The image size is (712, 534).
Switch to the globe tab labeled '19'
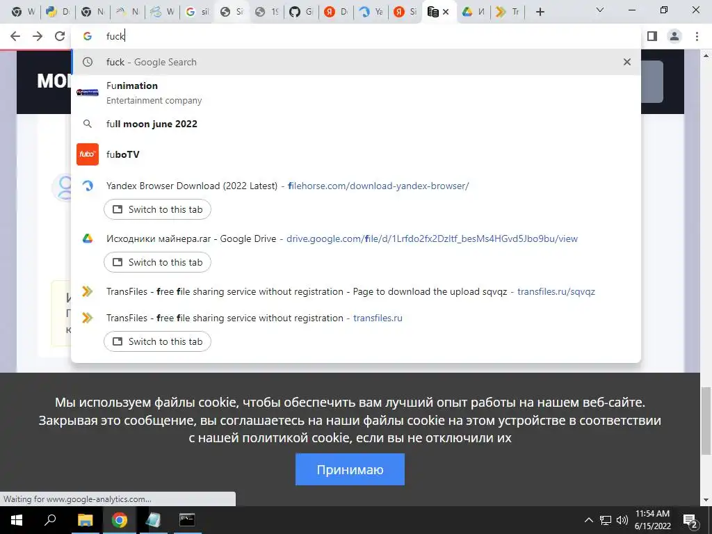(x=266, y=13)
